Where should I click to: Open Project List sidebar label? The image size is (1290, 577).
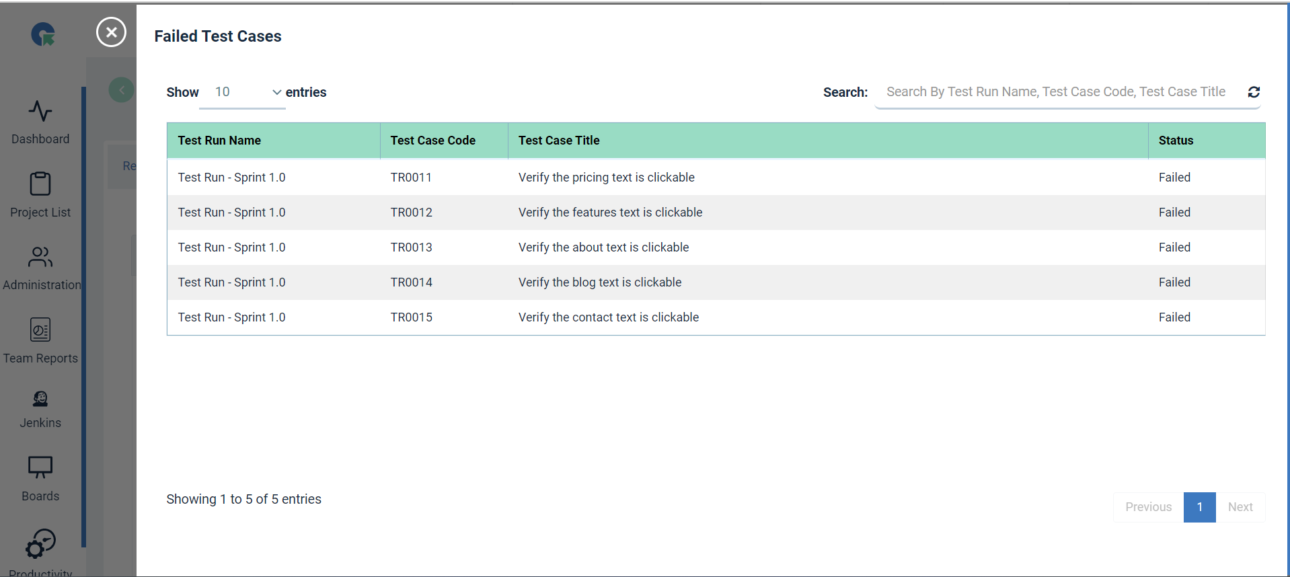(40, 213)
